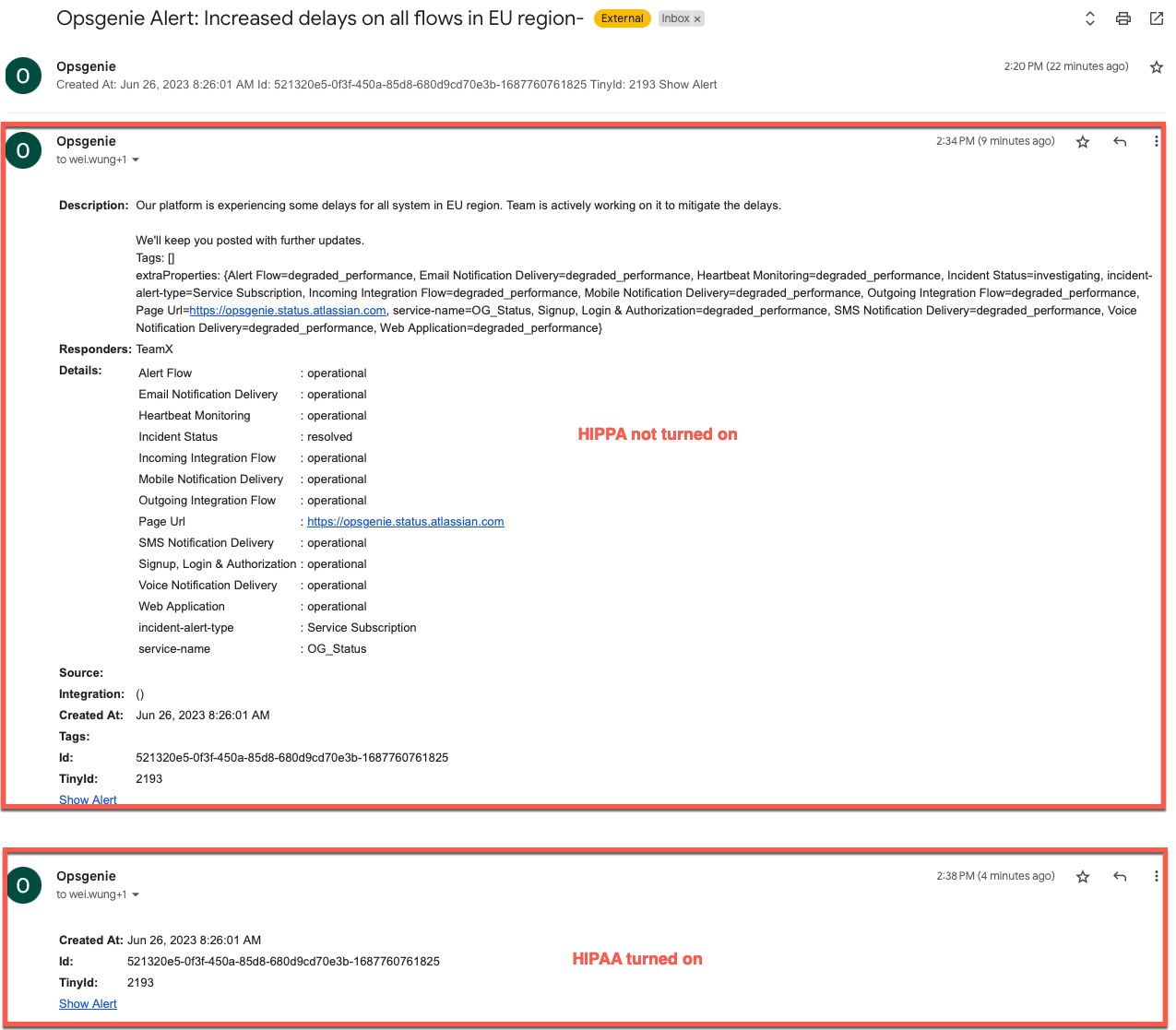Click the Opsgenie sender avatar on the 2:34 PM email
This screenshot has height=1030, width=1176.
pyautogui.click(x=23, y=149)
